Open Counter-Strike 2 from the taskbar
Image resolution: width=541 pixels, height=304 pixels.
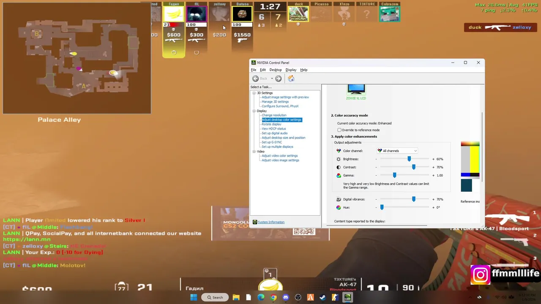click(335, 297)
